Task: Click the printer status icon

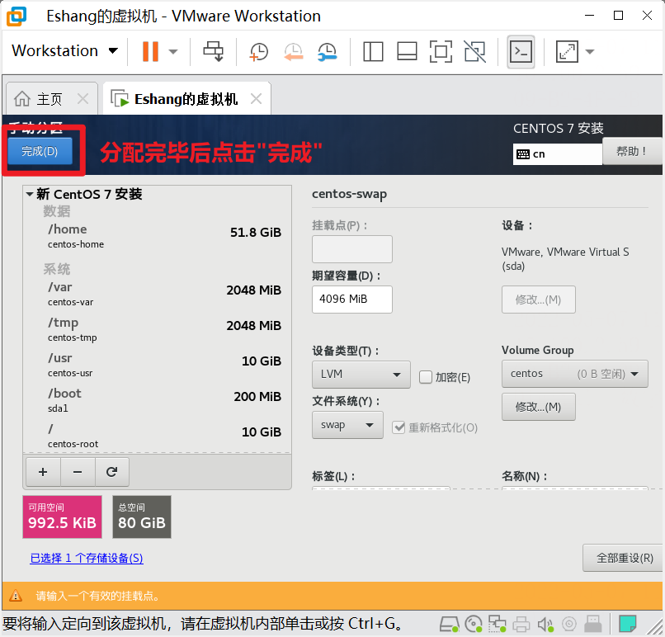Action: pyautogui.click(x=521, y=625)
